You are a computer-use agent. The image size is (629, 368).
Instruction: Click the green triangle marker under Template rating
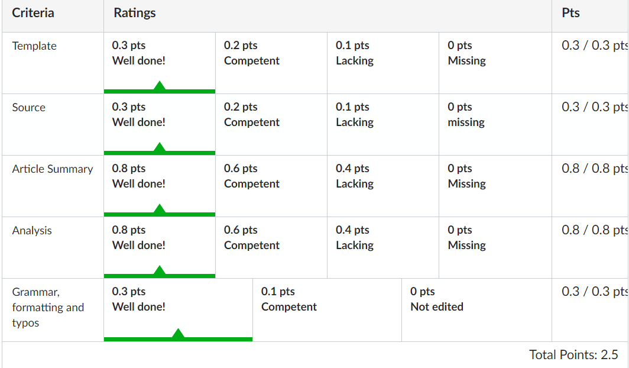point(160,86)
